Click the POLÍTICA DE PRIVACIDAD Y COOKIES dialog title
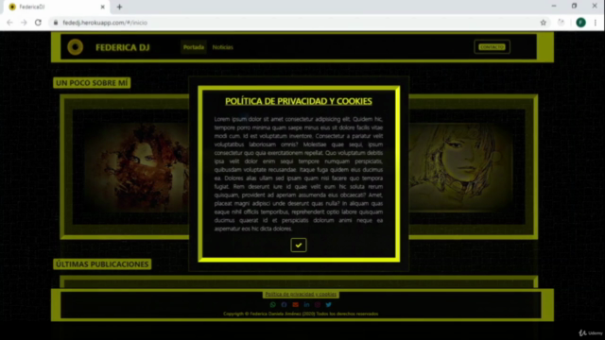Image resolution: width=605 pixels, height=340 pixels. coord(299,101)
